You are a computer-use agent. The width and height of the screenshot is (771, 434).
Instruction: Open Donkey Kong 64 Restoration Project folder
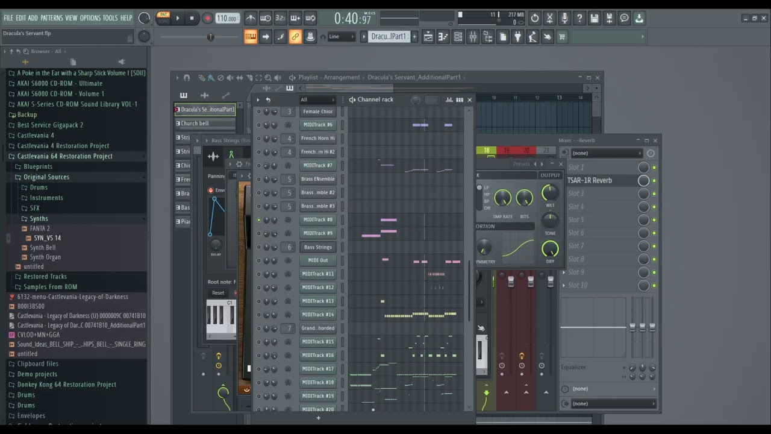tap(66, 384)
